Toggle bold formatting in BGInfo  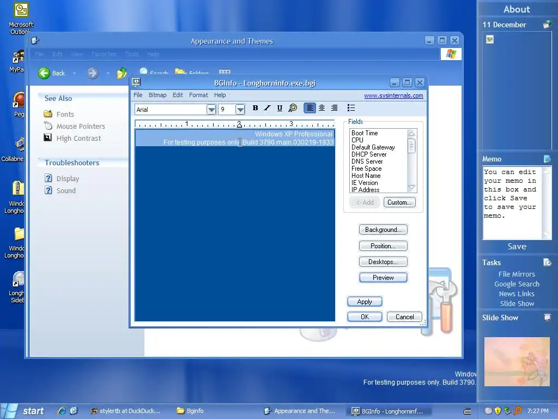[x=255, y=108]
